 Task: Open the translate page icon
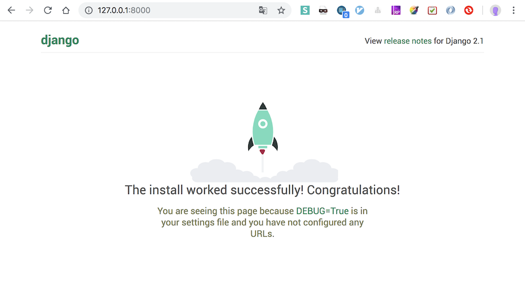click(263, 10)
